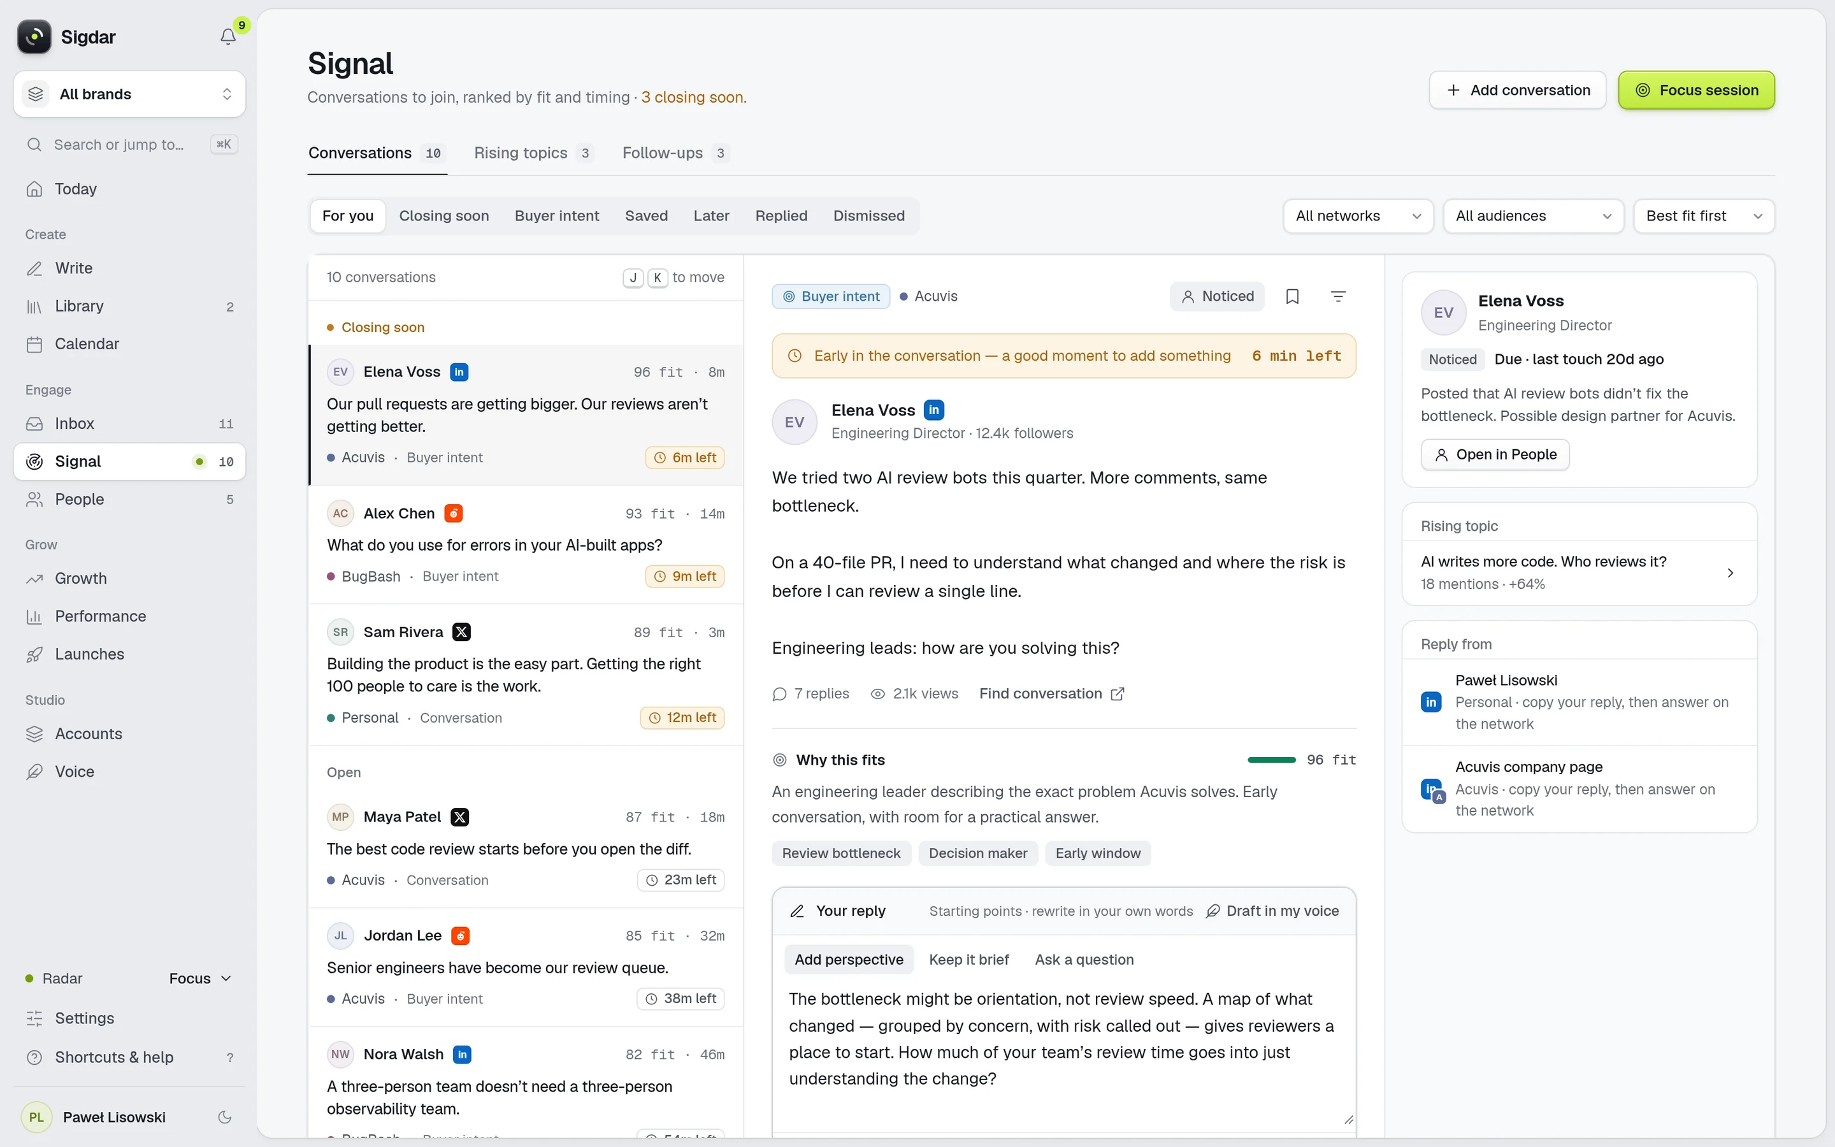This screenshot has width=1835, height=1147.
Task: Open the conversation filter lines icon
Action: click(1338, 296)
